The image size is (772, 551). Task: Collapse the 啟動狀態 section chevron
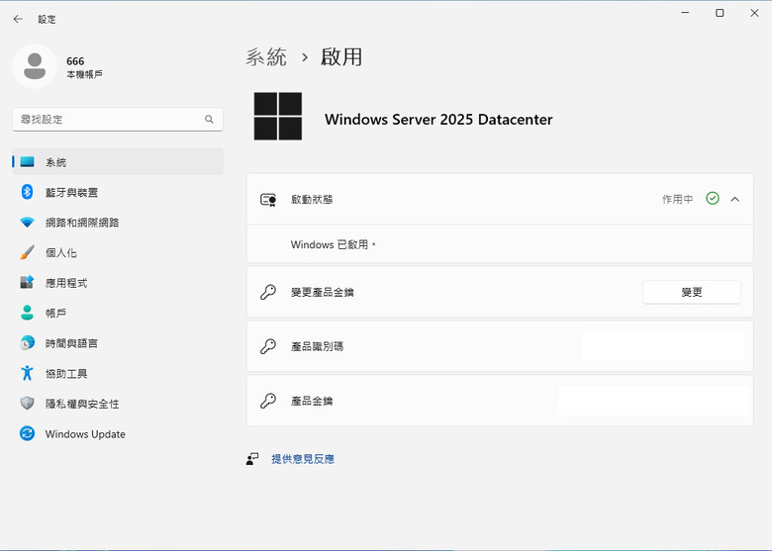coord(735,199)
